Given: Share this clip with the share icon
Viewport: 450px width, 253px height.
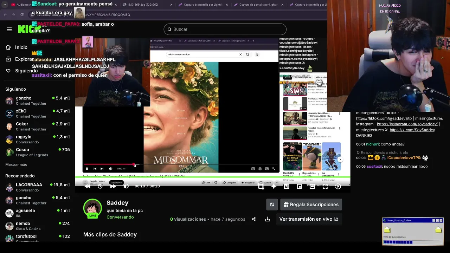Looking at the screenshot, I should 253,219.
